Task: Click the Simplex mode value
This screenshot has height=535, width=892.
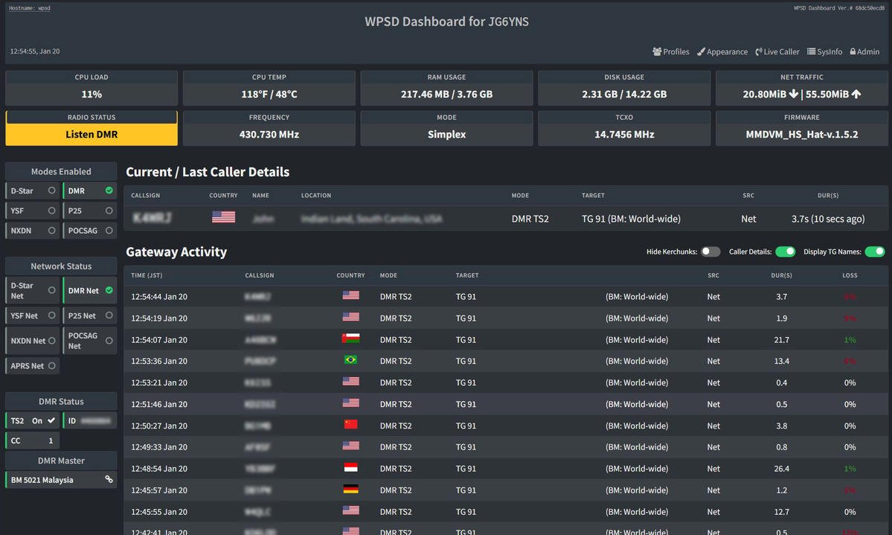Action: click(x=446, y=135)
